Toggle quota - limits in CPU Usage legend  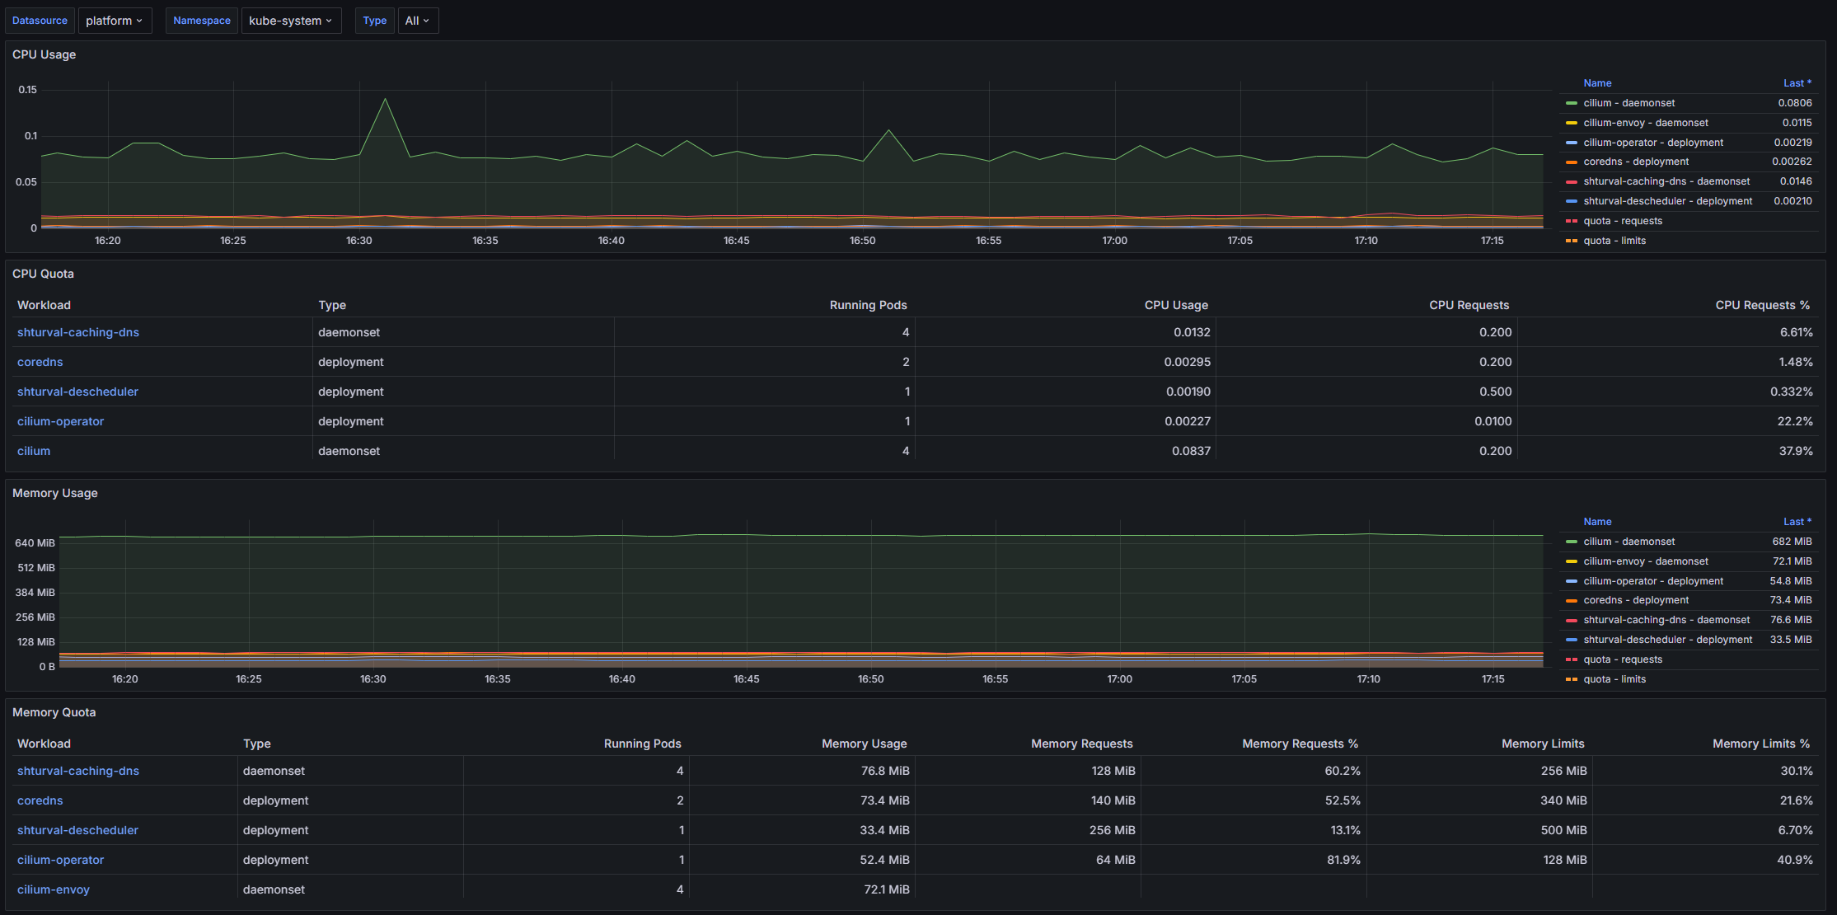[x=1614, y=241]
